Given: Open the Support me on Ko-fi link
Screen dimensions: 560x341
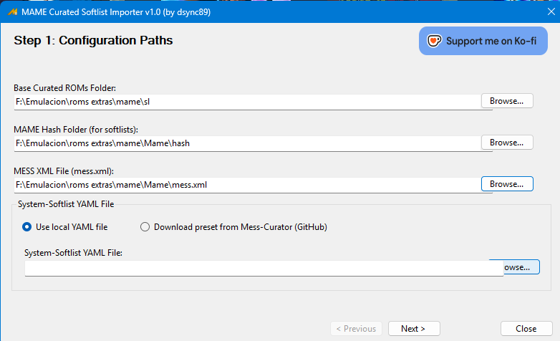Looking at the screenshot, I should (x=483, y=41).
